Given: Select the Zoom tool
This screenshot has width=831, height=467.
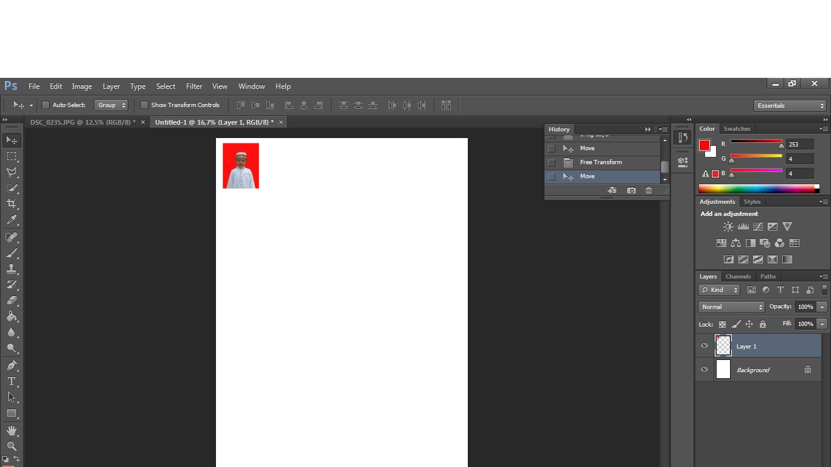Looking at the screenshot, I should [x=12, y=446].
